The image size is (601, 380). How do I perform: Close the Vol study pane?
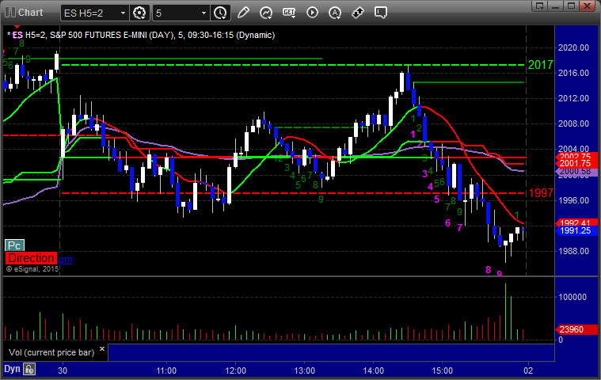click(x=102, y=349)
